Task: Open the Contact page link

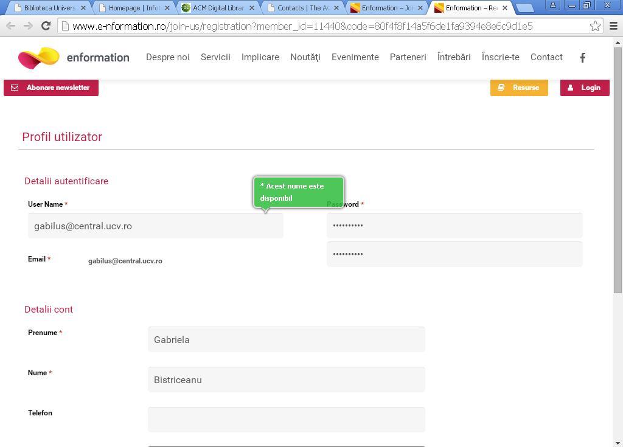Action: pos(546,57)
